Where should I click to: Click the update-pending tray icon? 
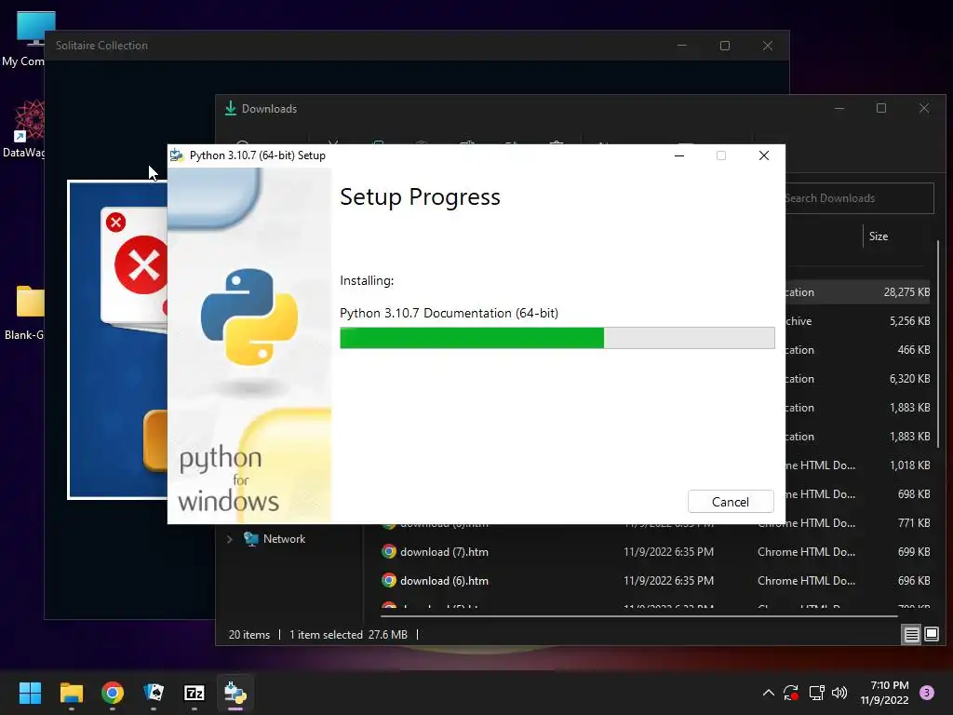pos(791,693)
